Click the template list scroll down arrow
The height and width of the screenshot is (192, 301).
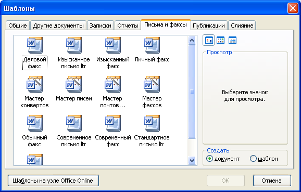pos(192,160)
